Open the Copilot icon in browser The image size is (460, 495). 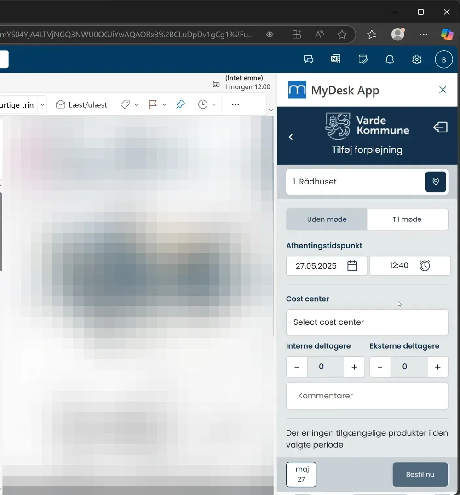pyautogui.click(x=447, y=34)
